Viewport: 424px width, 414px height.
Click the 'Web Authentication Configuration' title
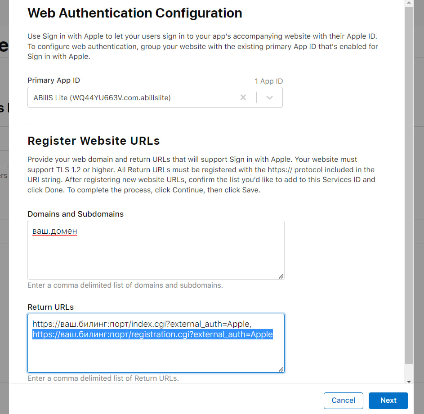point(135,13)
